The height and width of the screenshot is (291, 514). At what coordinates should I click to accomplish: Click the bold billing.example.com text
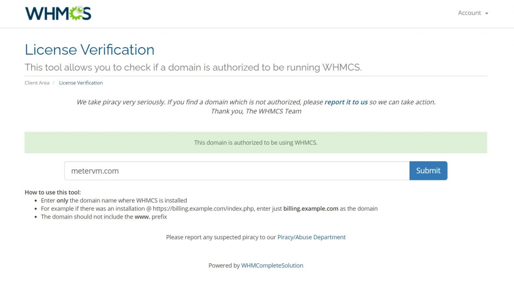click(311, 209)
